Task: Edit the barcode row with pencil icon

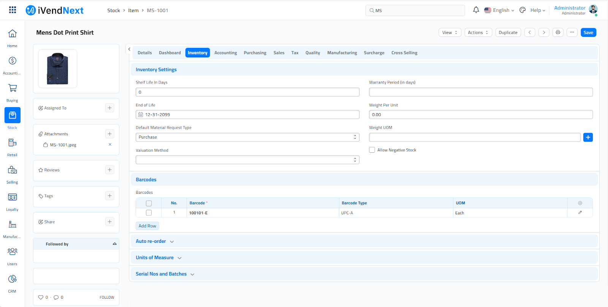Action: pyautogui.click(x=580, y=213)
